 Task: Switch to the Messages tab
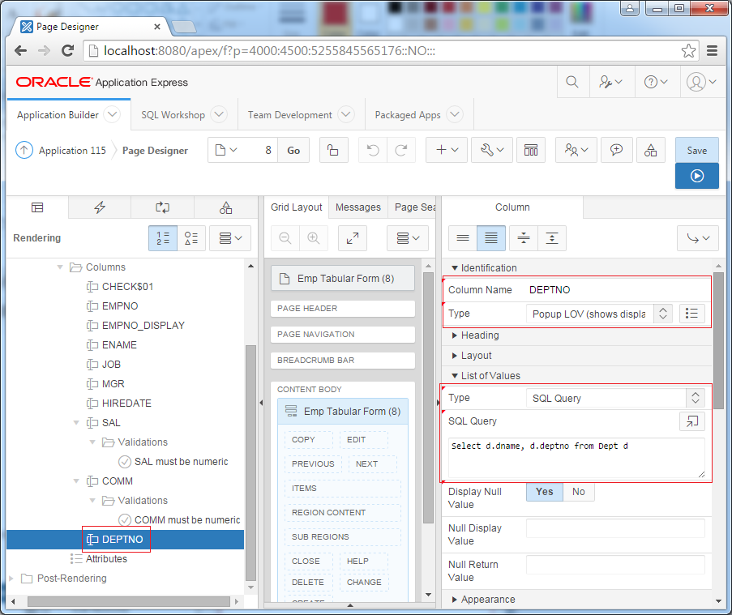click(358, 207)
